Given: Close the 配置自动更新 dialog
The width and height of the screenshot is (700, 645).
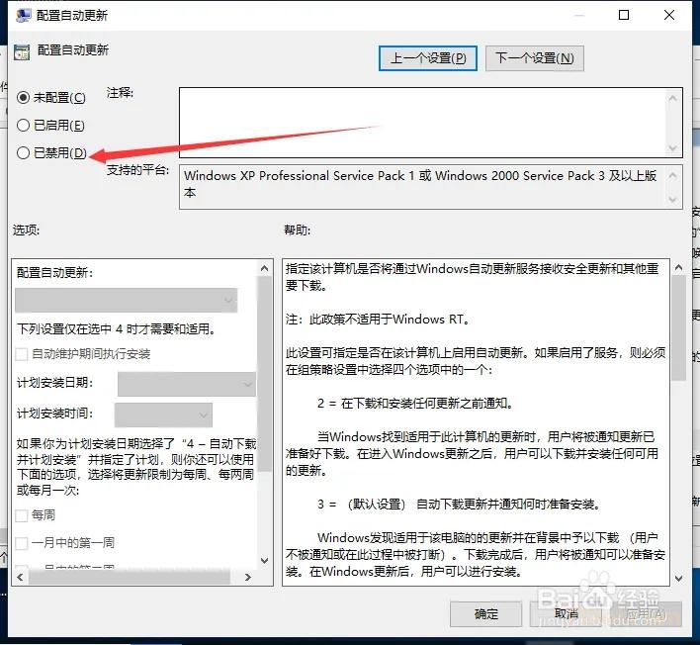Looking at the screenshot, I should [x=668, y=15].
